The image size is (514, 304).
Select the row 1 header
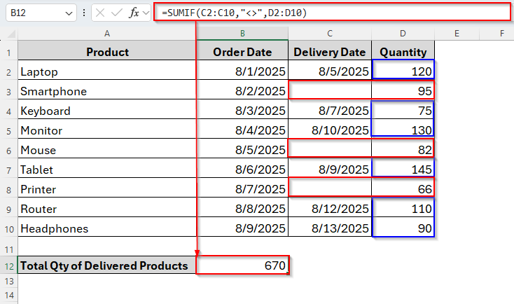9,52
